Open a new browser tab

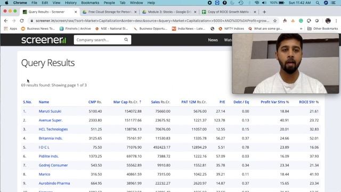click(264, 12)
